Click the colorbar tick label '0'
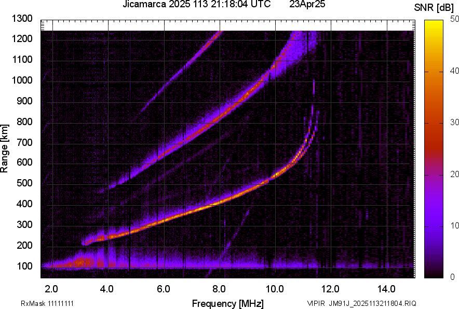Image resolution: width=459 pixels, height=309 pixels. pos(453,277)
